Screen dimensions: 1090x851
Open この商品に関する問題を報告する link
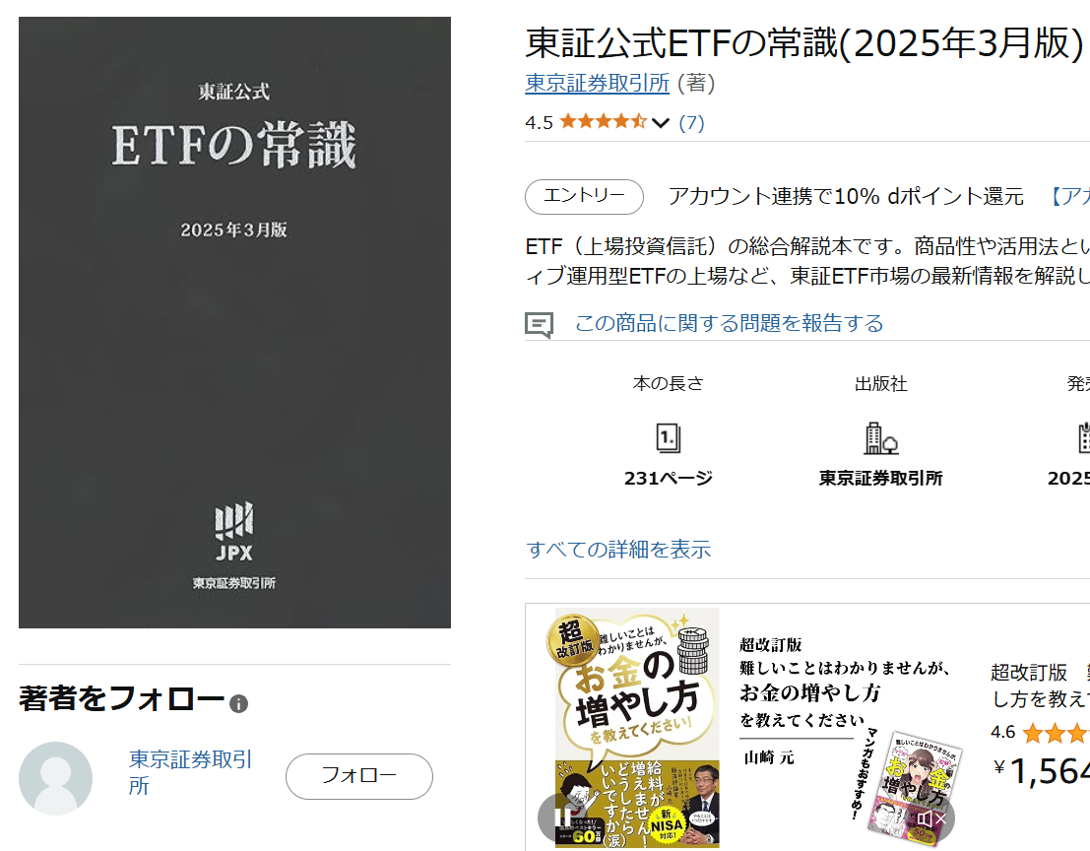point(729,323)
